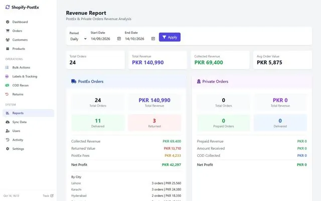Open Sync Data page
321x201 pixels.
point(28,122)
